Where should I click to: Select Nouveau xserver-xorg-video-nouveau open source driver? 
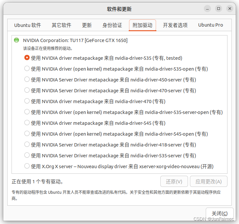click(x=27, y=166)
